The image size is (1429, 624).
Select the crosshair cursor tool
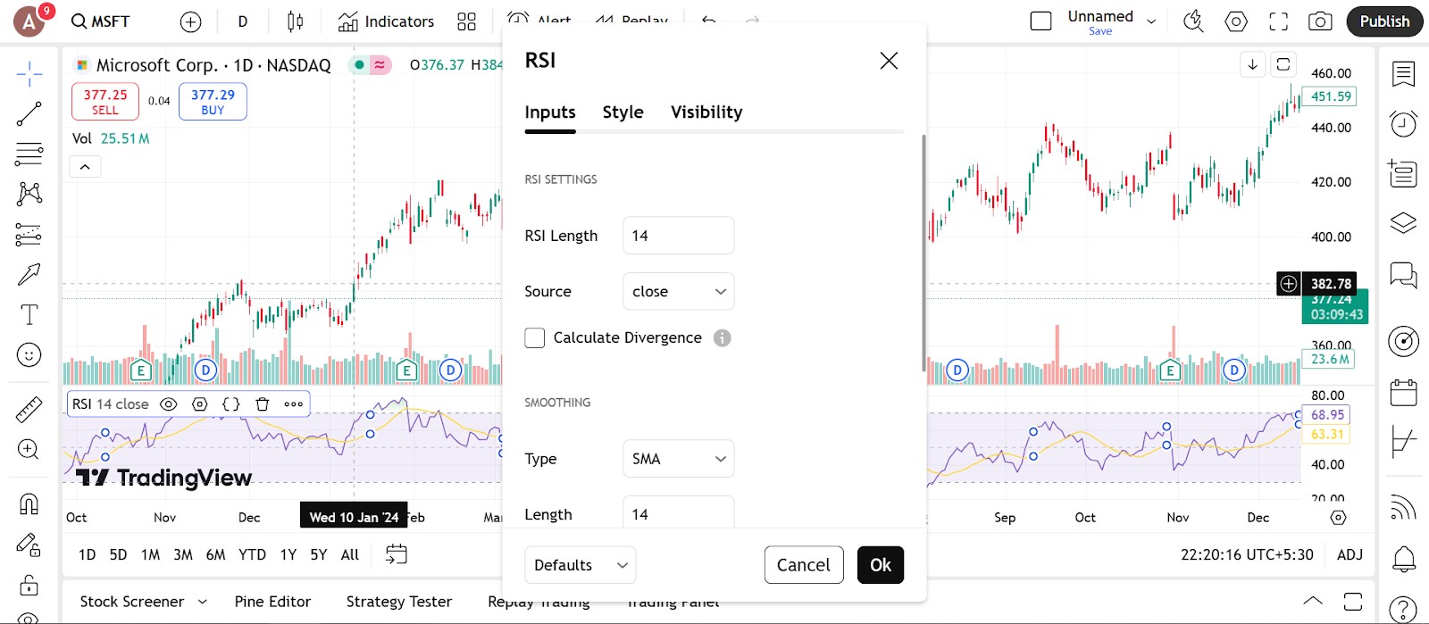[x=29, y=74]
